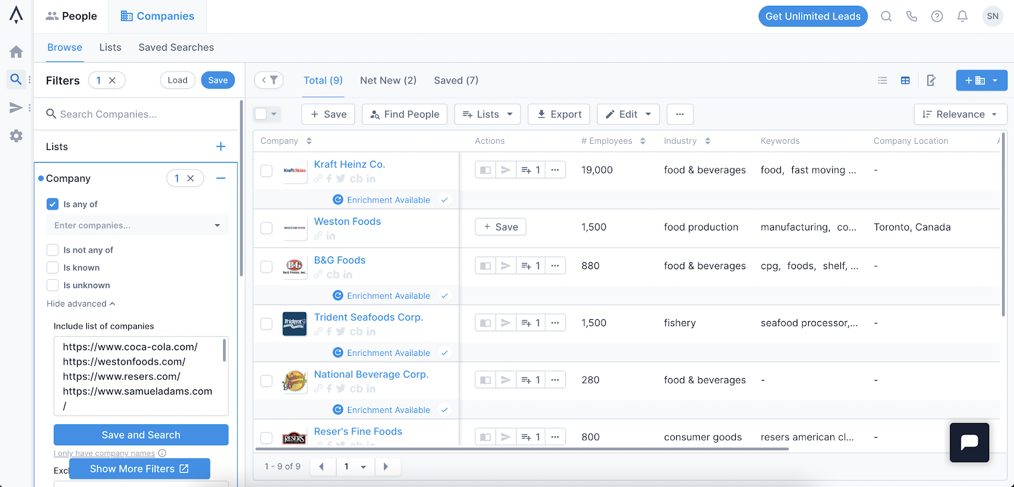The width and height of the screenshot is (1014, 487).
Task: Open the notifications bell
Action: 962,16
